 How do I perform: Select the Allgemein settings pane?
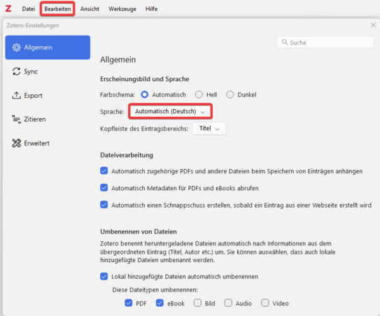coord(48,48)
